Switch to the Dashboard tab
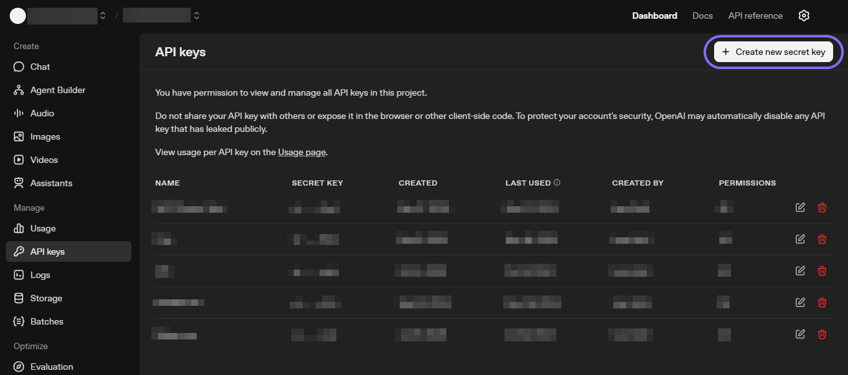 [x=654, y=16]
